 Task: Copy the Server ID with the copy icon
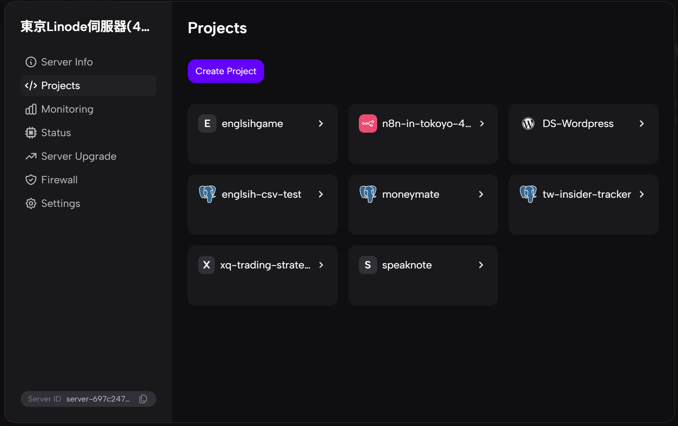[x=143, y=399]
